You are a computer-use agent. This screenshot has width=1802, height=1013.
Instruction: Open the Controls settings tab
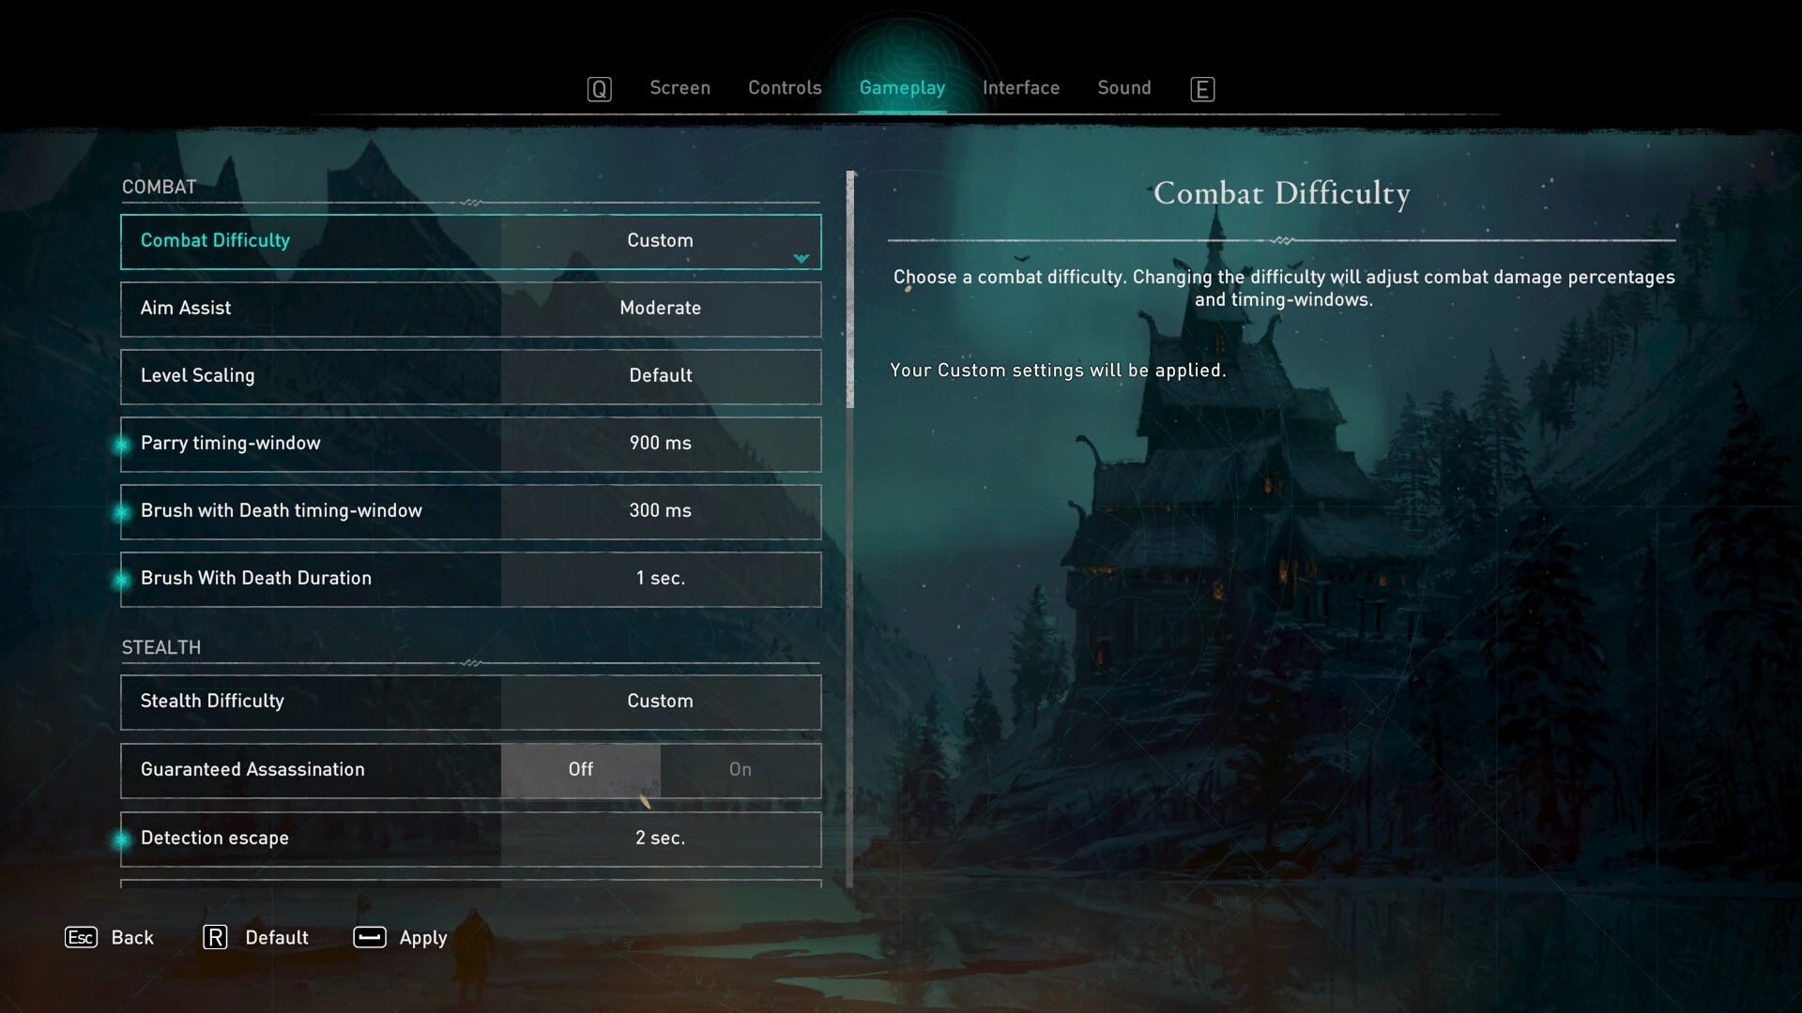(x=784, y=86)
